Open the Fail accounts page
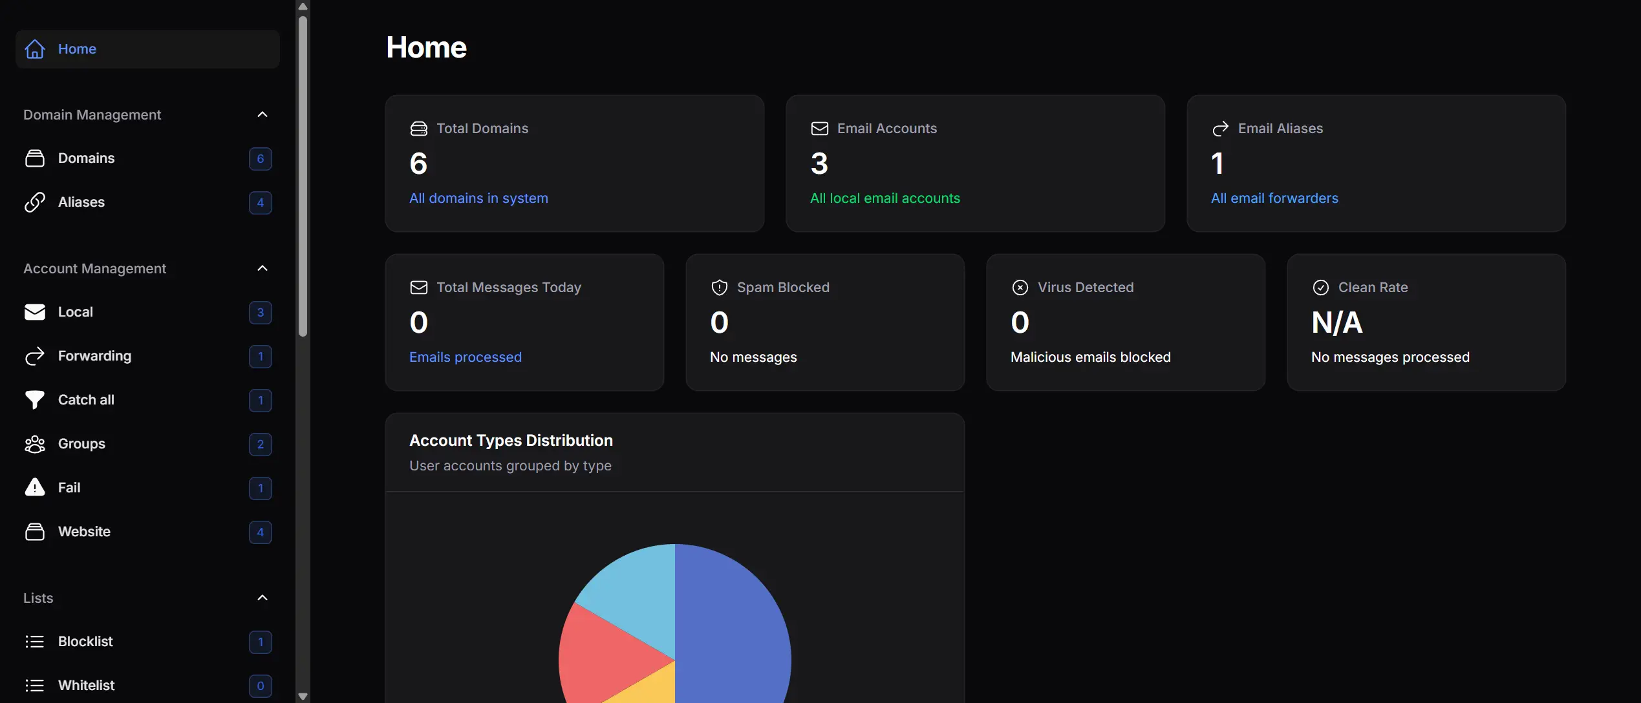 (147, 488)
